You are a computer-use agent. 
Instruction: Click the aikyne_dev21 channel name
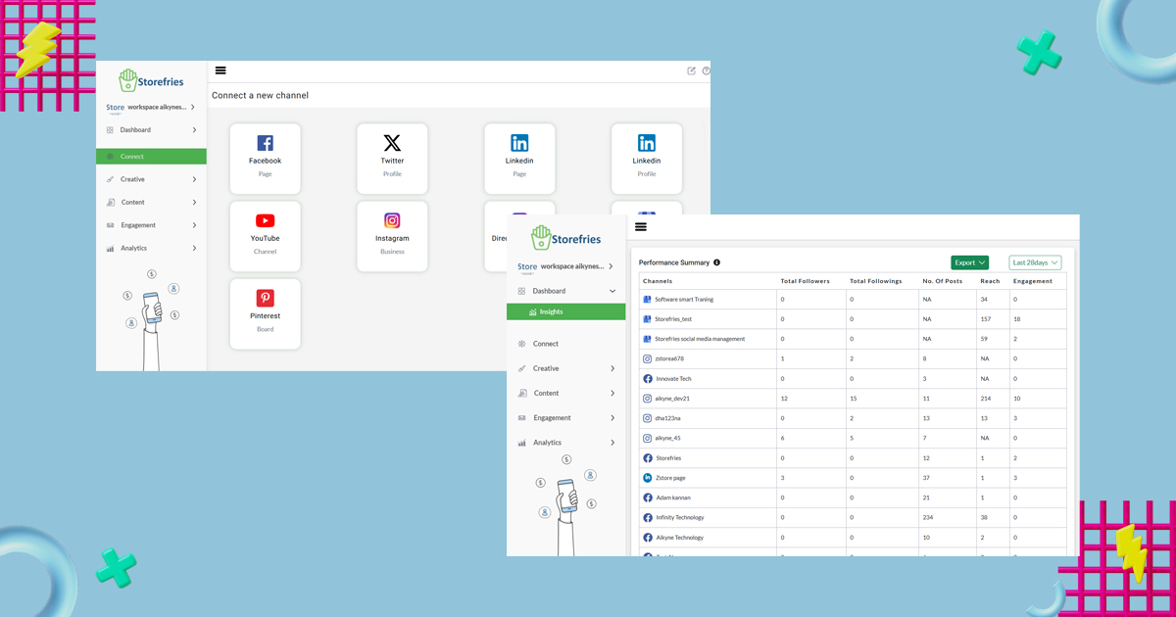(x=672, y=399)
